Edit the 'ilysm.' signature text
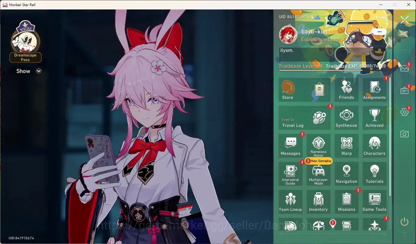Image resolution: width=416 pixels, height=244 pixels. point(287,51)
